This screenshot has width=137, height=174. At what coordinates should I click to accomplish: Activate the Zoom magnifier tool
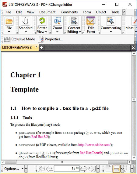pyautogui.click(x=57, y=21)
